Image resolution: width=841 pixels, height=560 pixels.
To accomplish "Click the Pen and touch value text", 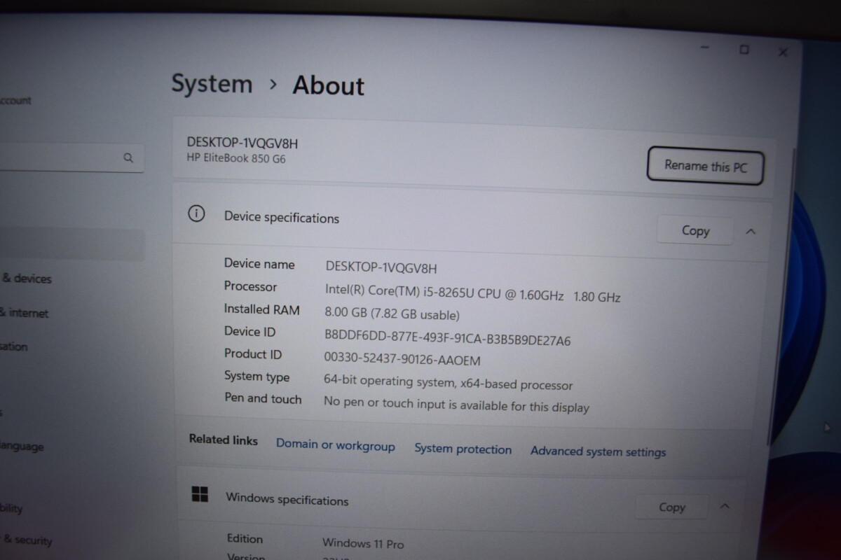I will tap(456, 404).
